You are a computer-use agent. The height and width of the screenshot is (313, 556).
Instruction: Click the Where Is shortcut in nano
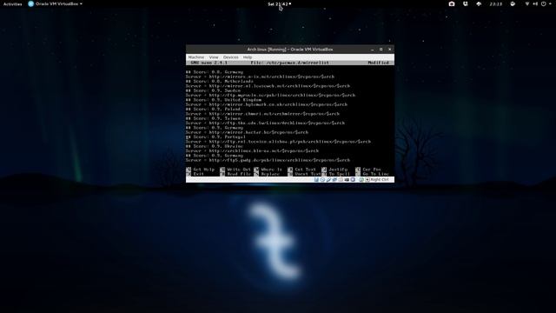pyautogui.click(x=268, y=170)
